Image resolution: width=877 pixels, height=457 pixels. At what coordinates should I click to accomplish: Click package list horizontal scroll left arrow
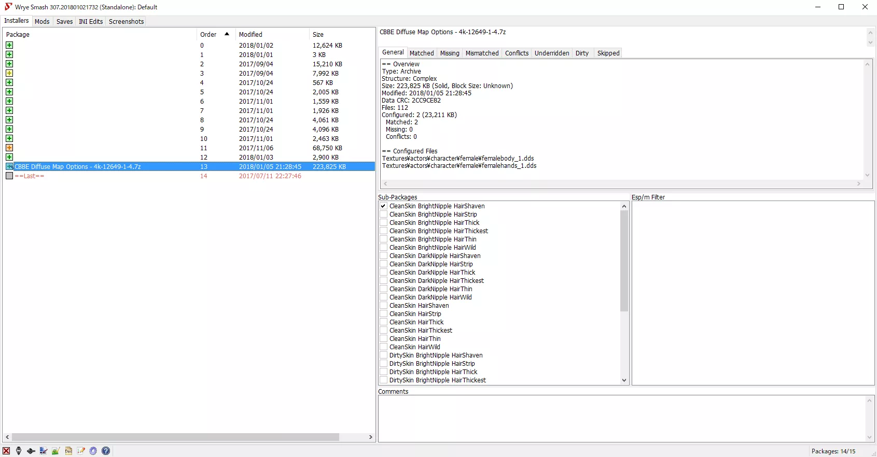pos(7,437)
